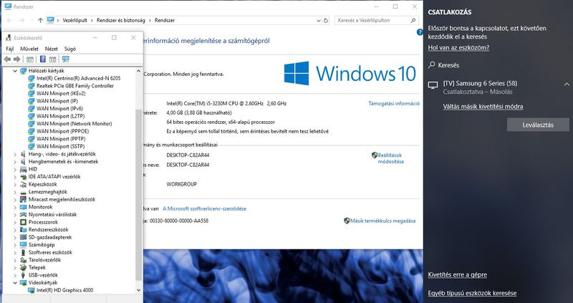
Task: Click the Képeszközök category icon
Action: [24, 184]
